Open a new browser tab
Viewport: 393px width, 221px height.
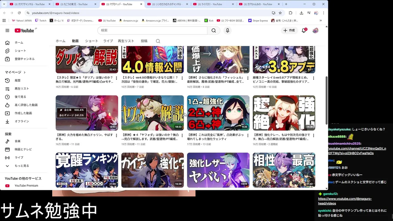[286, 4]
